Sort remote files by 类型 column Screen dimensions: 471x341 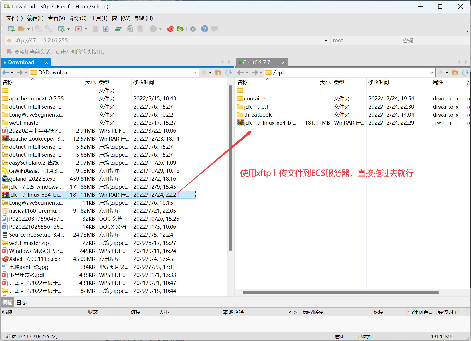pos(349,82)
